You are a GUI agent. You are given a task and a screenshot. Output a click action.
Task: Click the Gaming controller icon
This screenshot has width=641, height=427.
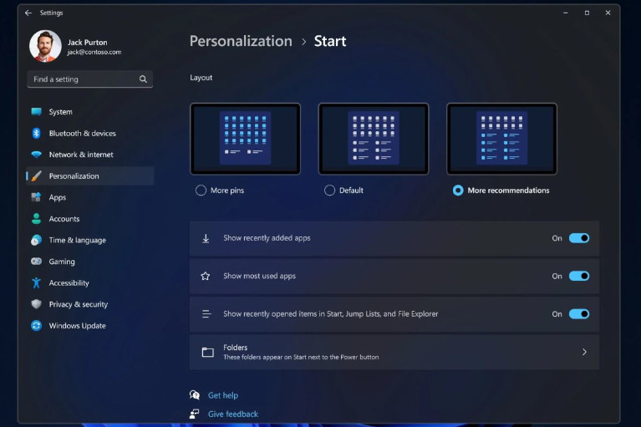37,262
